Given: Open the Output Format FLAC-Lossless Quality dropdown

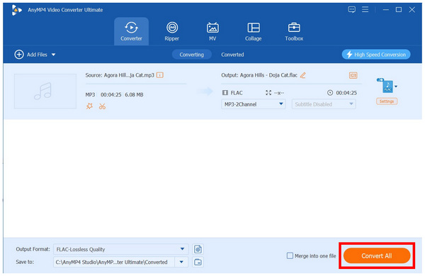Looking at the screenshot, I should [x=120, y=249].
